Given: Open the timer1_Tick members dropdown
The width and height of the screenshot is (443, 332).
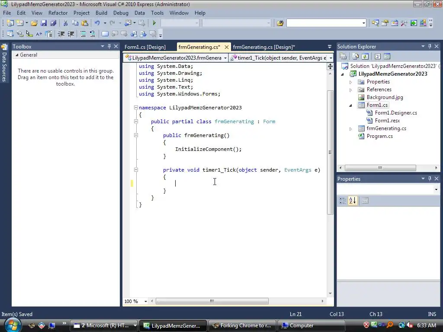Looking at the screenshot, I should pos(331,58).
